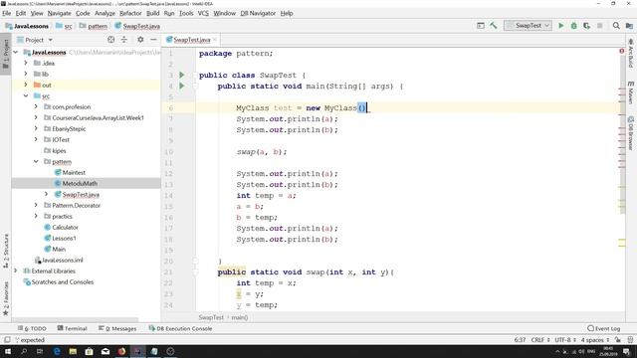Build project with the hammer icon
Viewport: 637px width, 358px height.
(x=494, y=26)
